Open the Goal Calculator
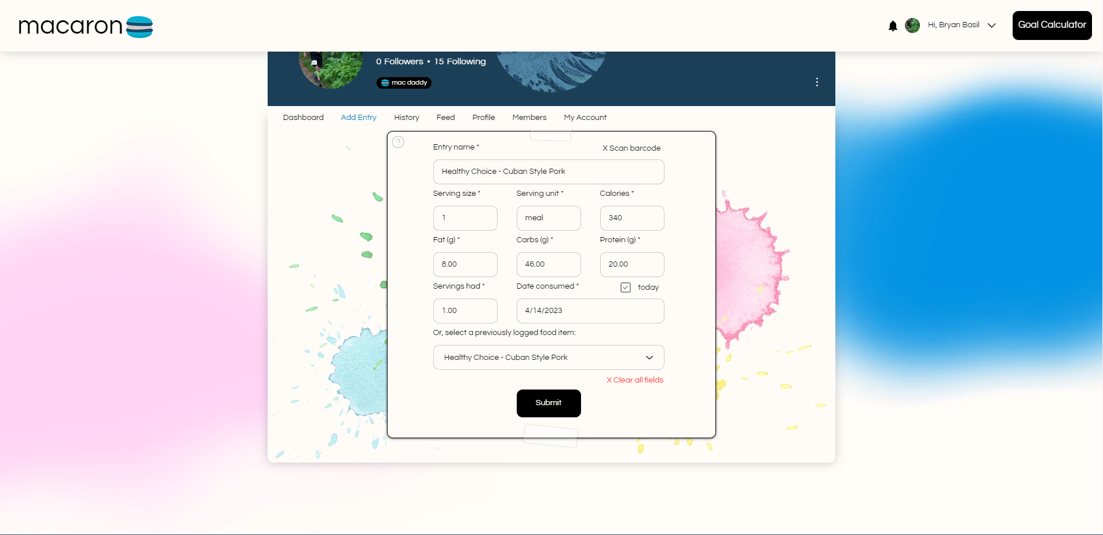Image resolution: width=1103 pixels, height=535 pixels. point(1052,26)
